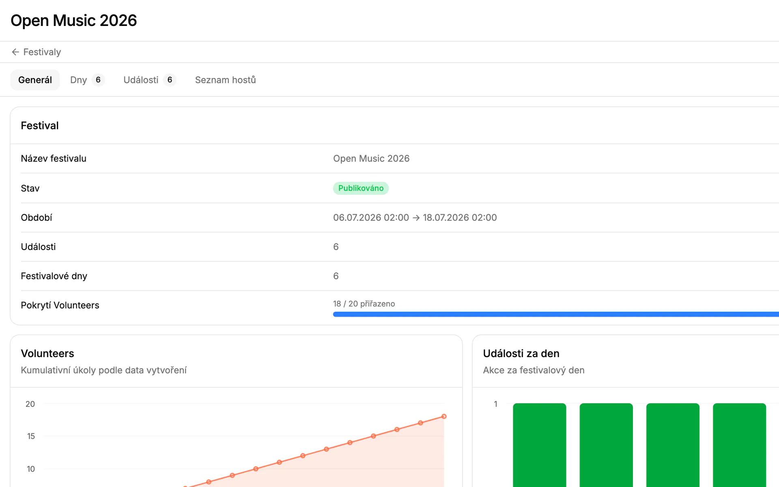Click the last data point on Volunteers line chart

(444, 416)
